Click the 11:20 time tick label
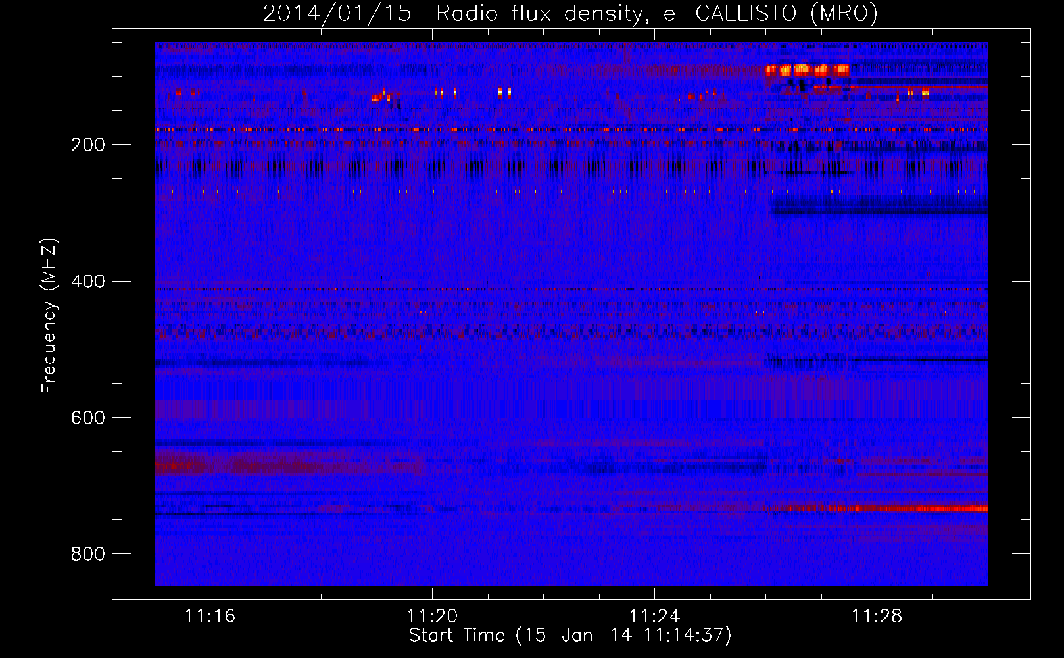Screen dimensions: 1064x658 432,617
